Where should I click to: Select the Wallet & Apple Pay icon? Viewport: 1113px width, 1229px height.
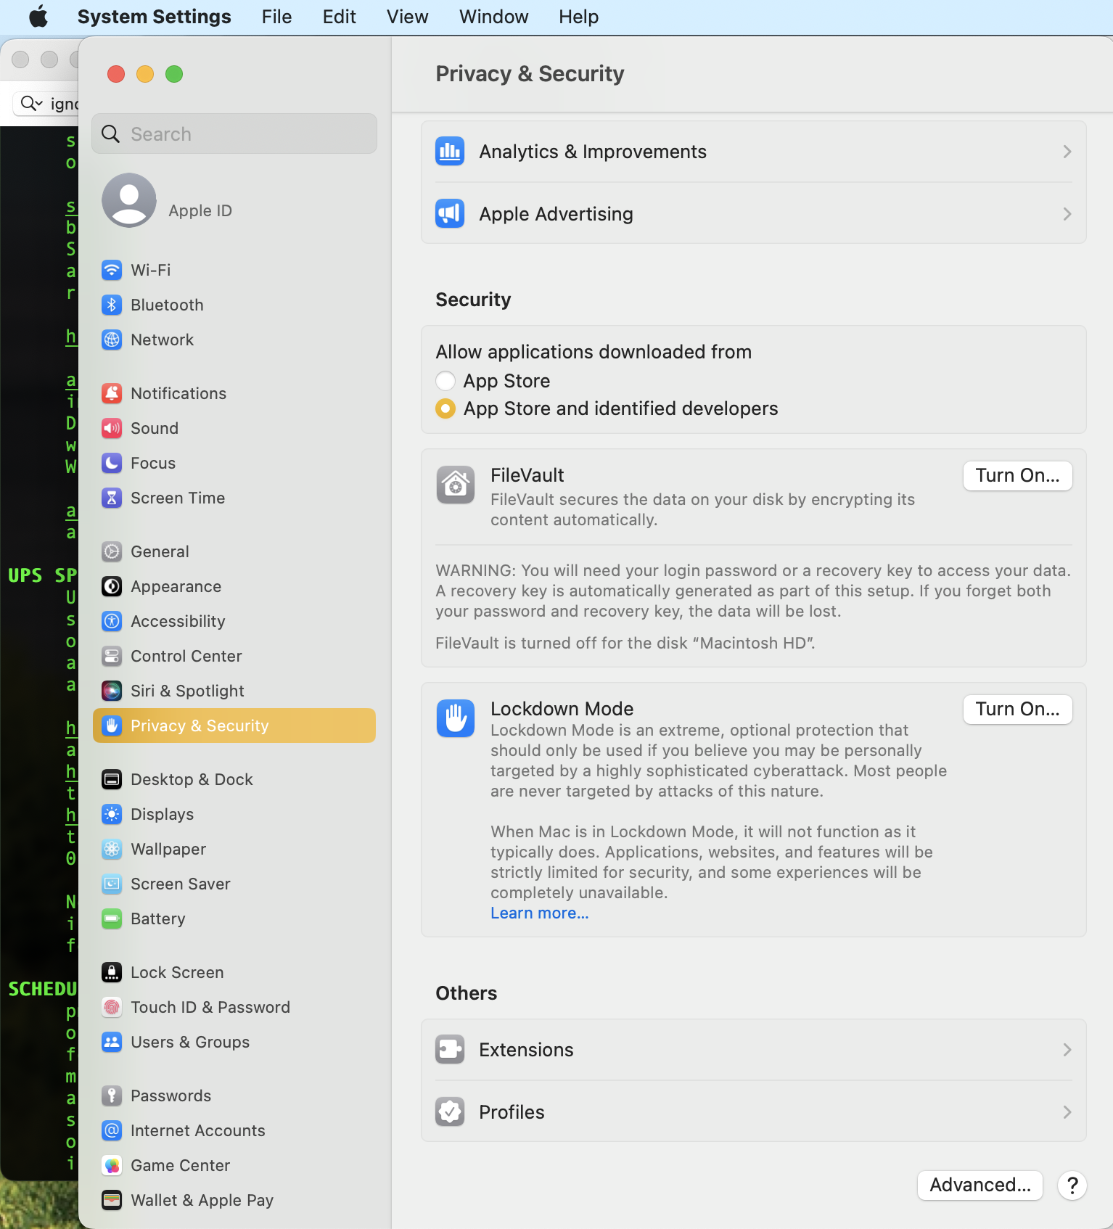click(112, 1200)
